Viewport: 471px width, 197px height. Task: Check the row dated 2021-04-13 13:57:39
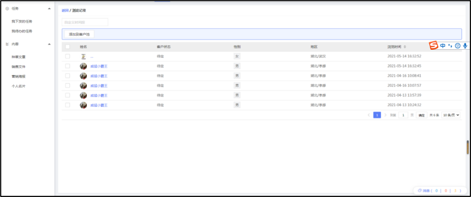pos(68,95)
